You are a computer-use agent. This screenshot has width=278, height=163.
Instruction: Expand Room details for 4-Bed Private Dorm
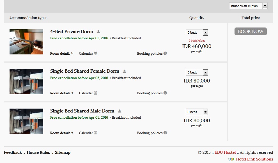[x=62, y=53]
